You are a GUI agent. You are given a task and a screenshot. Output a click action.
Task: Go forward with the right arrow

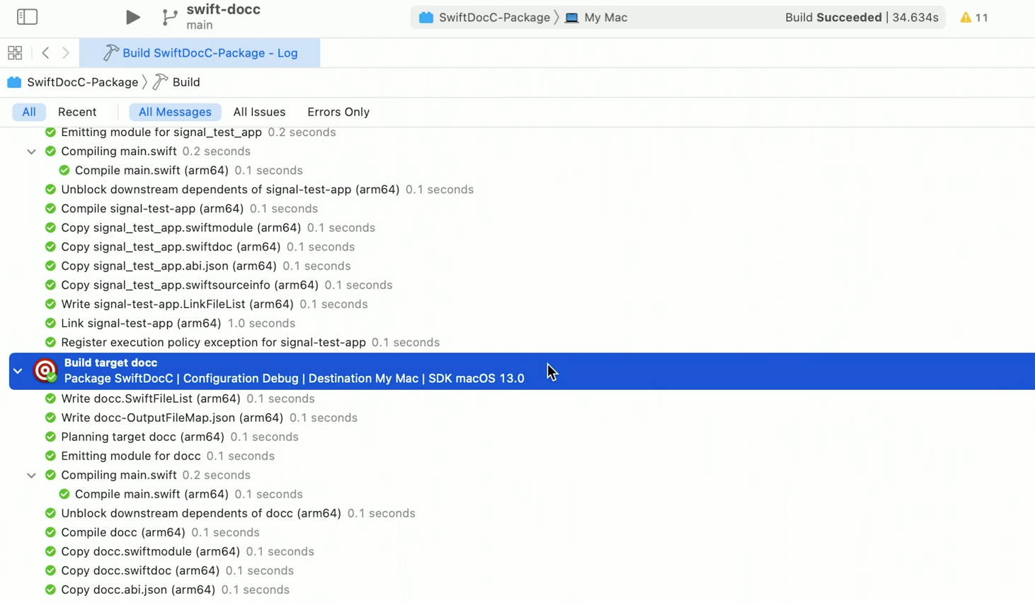(x=66, y=53)
